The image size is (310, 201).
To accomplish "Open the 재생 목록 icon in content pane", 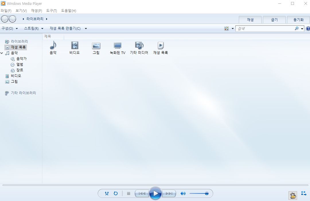I will (161, 48).
